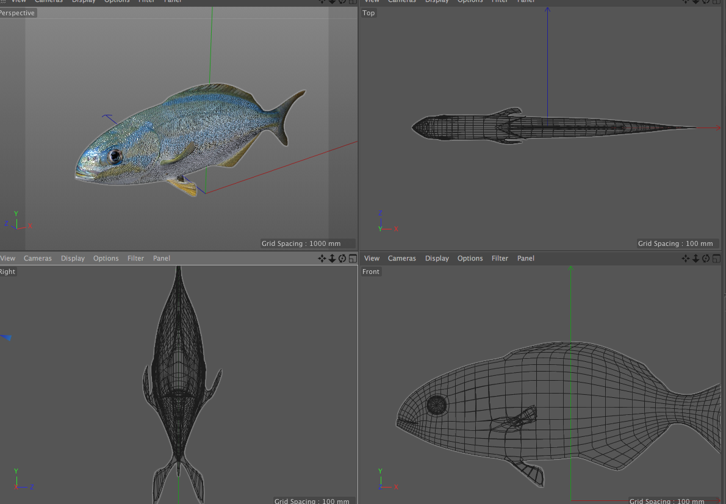Click the Perspective viewport label

(x=17, y=13)
